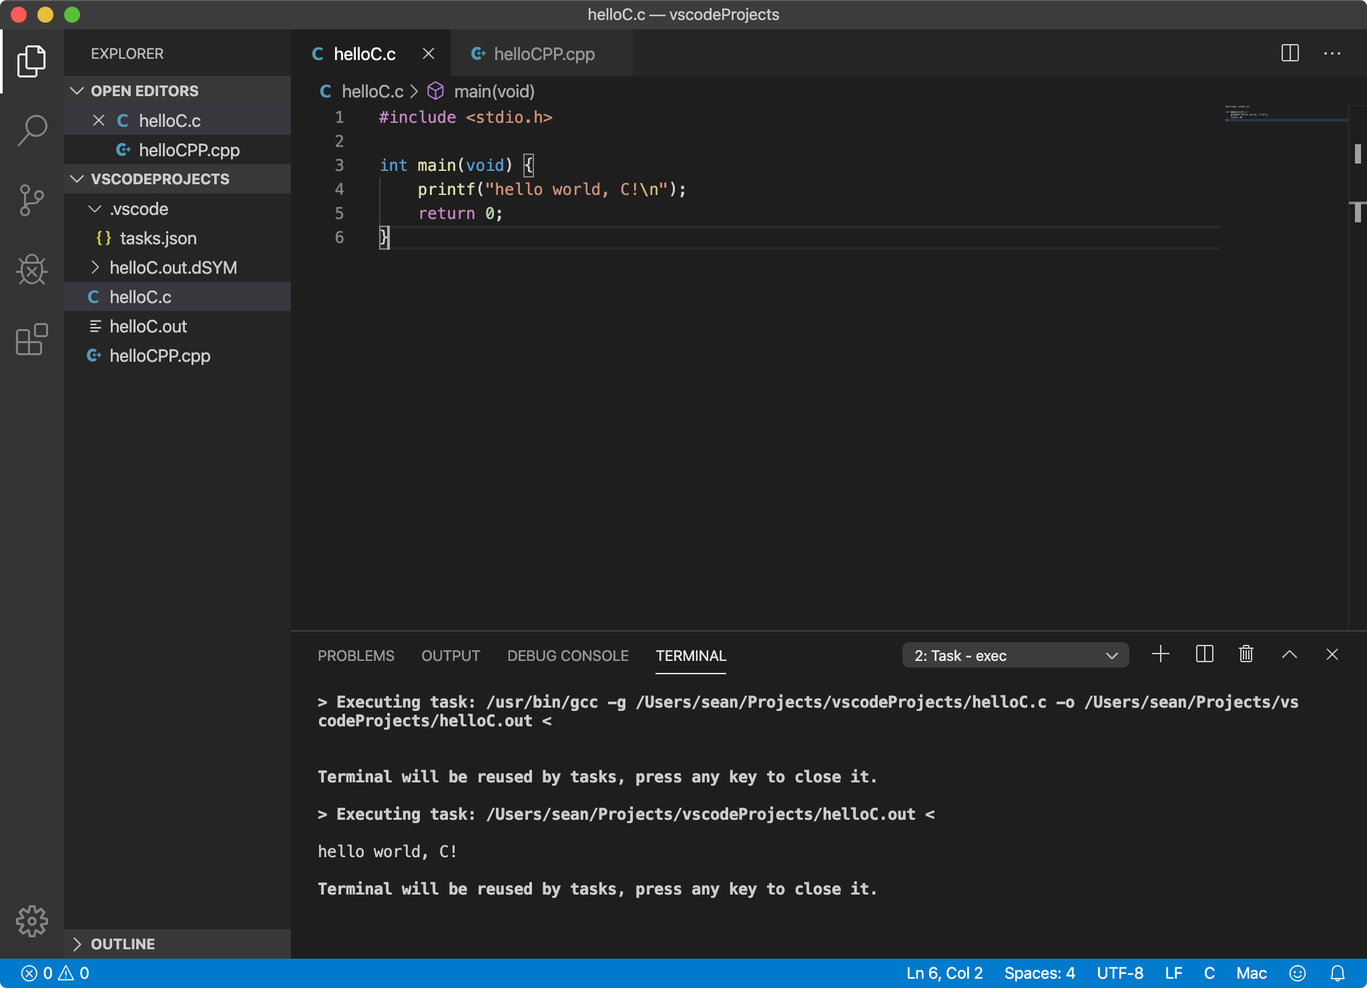
Task: Split the editor to the right
Action: click(x=1290, y=53)
